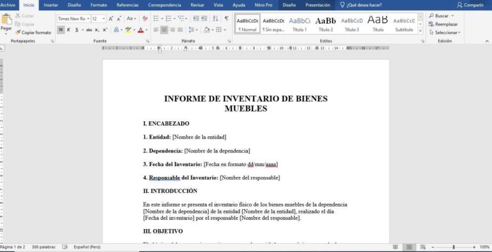
Task: Switch to the Presentación tab
Action: [x=318, y=5]
